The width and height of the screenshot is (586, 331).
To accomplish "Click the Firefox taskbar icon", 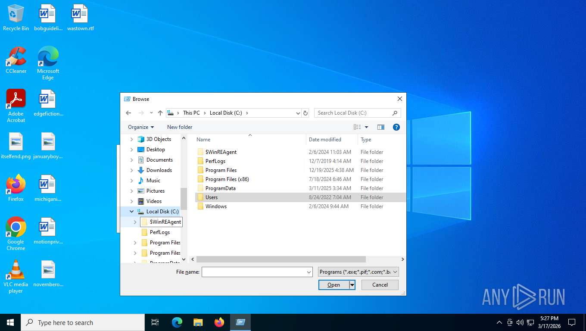I will pos(219,322).
